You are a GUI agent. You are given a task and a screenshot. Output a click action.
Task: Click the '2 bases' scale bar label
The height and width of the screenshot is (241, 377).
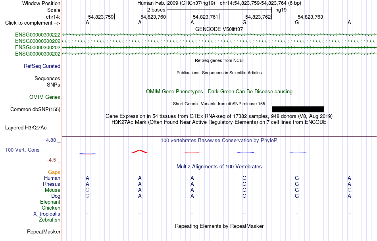[156, 10]
